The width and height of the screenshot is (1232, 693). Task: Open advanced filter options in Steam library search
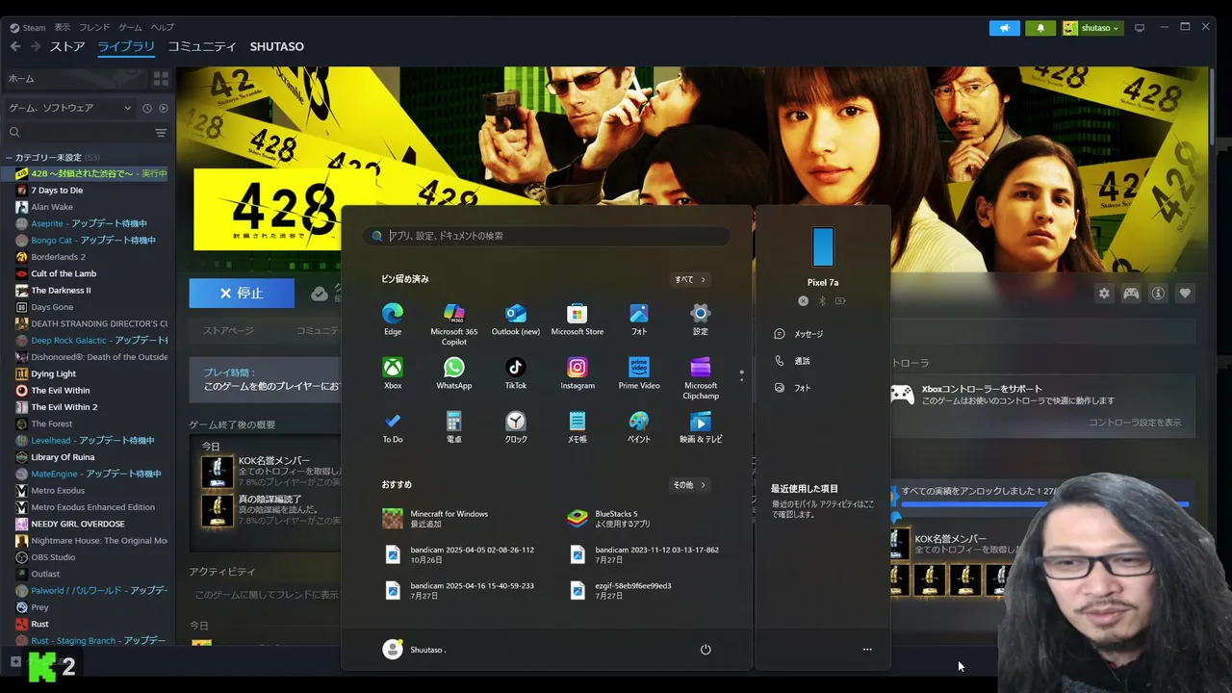[x=161, y=133]
